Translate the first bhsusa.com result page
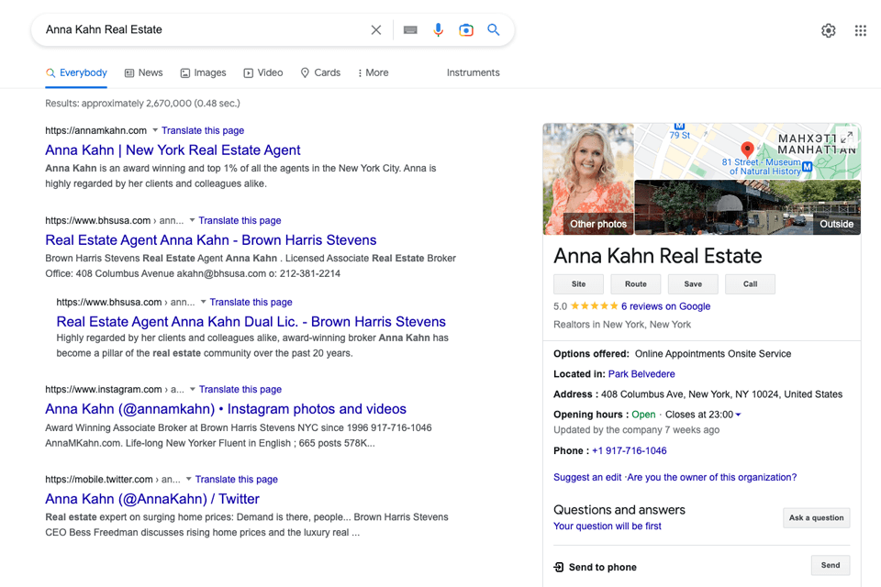This screenshot has height=587, width=881. click(x=240, y=220)
